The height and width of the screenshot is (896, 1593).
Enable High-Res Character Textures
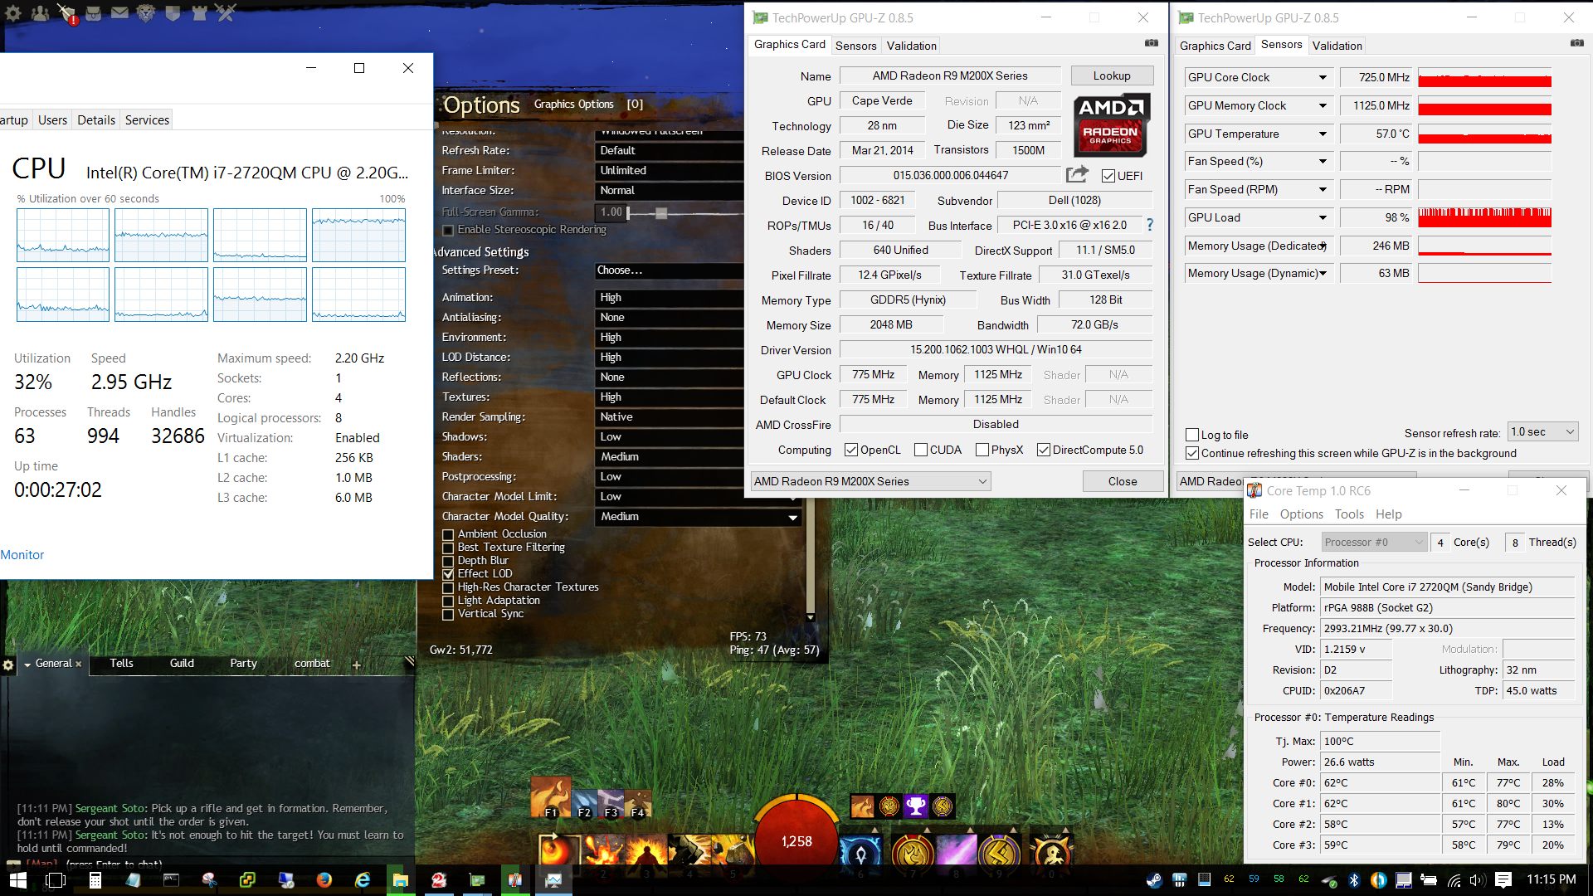[448, 587]
